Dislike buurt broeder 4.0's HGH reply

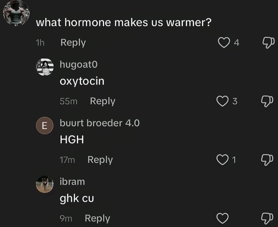[x=267, y=160]
